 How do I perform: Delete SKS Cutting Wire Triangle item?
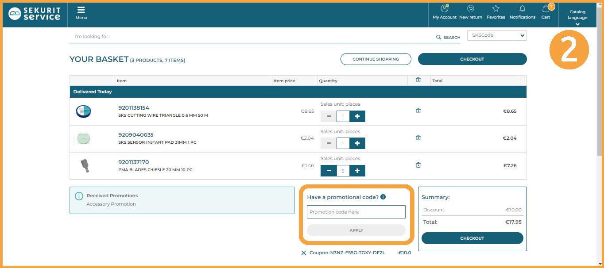pos(418,111)
